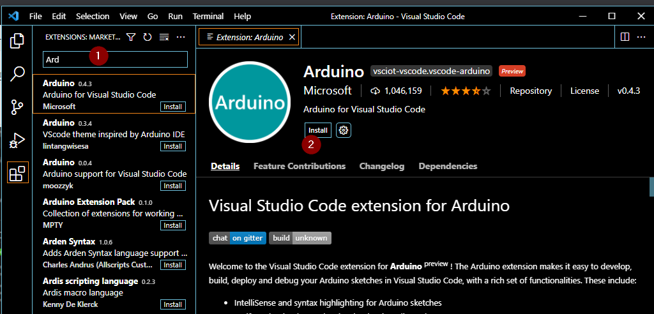Open the License link
This screenshot has width=654, height=314.
pyautogui.click(x=585, y=91)
